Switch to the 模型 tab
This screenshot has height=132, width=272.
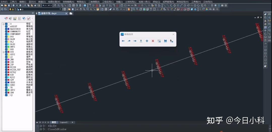[54, 122]
